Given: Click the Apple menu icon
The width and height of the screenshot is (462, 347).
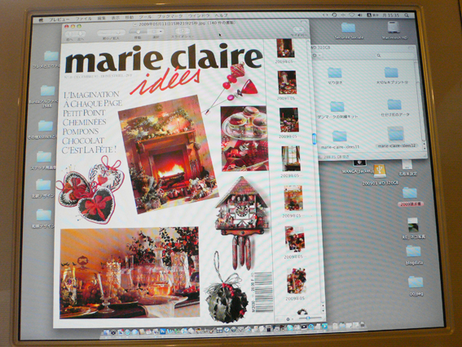Looking at the screenshot, I should pyautogui.click(x=41, y=20).
